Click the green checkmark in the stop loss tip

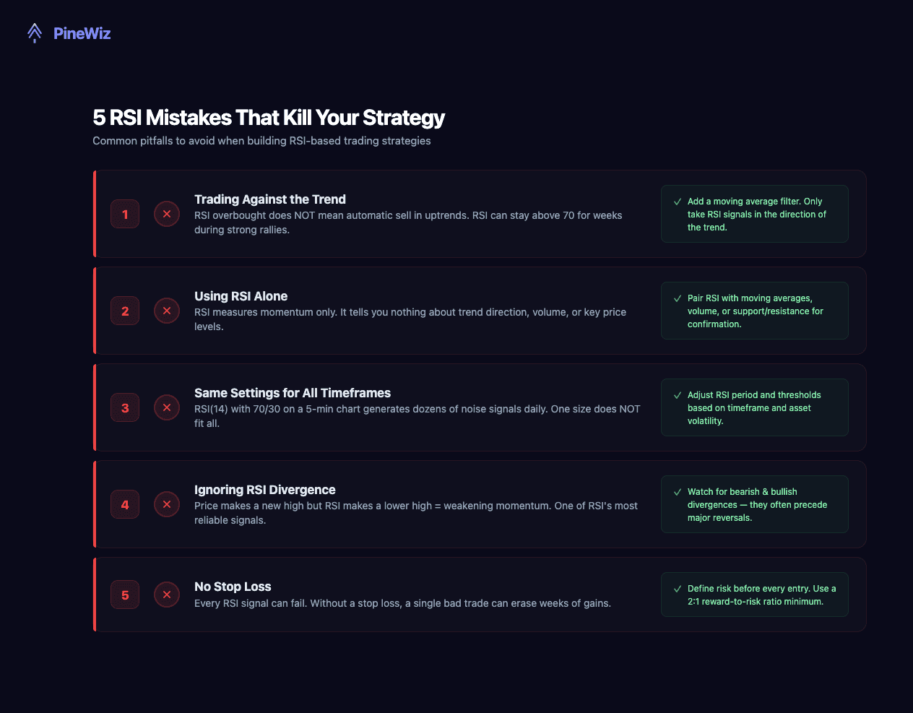point(677,588)
